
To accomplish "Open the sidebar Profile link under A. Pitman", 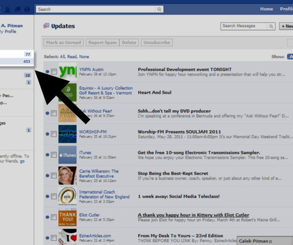I will click(x=8, y=32).
